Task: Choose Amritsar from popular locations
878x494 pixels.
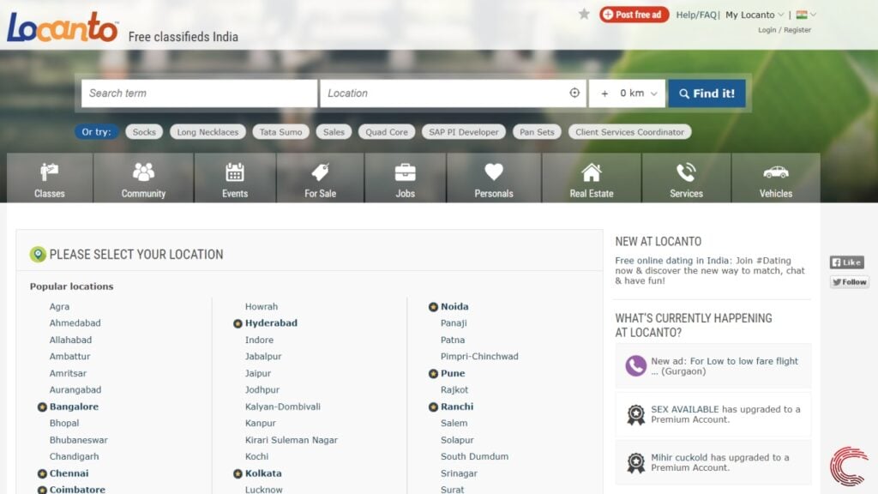Action: pyautogui.click(x=68, y=374)
